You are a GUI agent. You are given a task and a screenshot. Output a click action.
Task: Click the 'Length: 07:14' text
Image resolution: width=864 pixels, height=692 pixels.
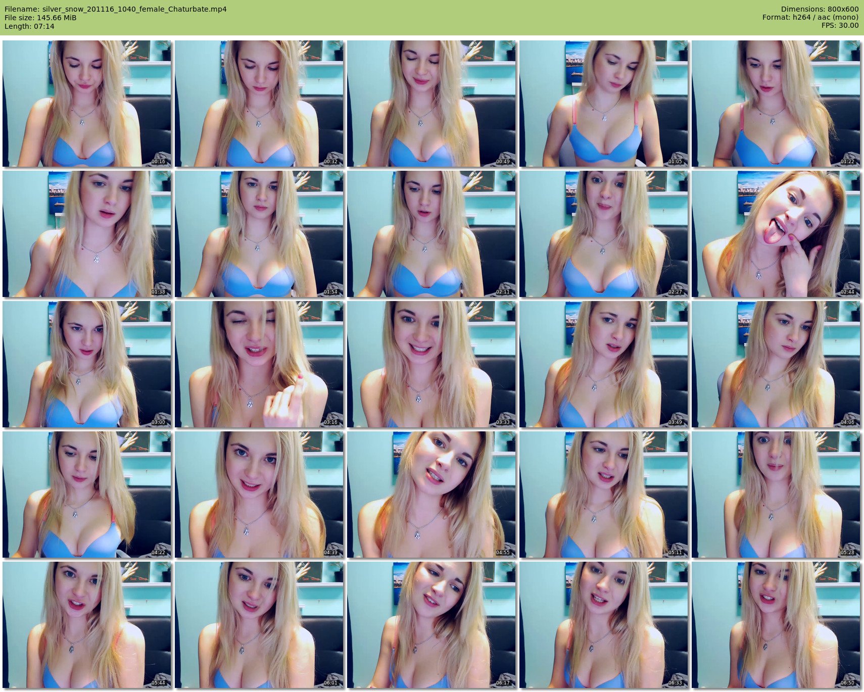[29, 26]
